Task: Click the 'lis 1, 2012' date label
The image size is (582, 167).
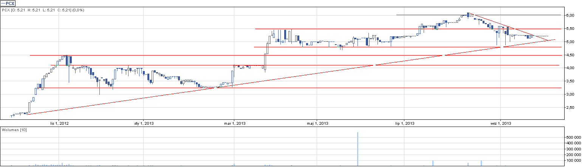Action: pos(60,123)
